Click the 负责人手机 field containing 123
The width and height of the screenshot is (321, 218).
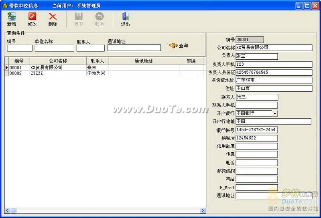click(x=274, y=64)
